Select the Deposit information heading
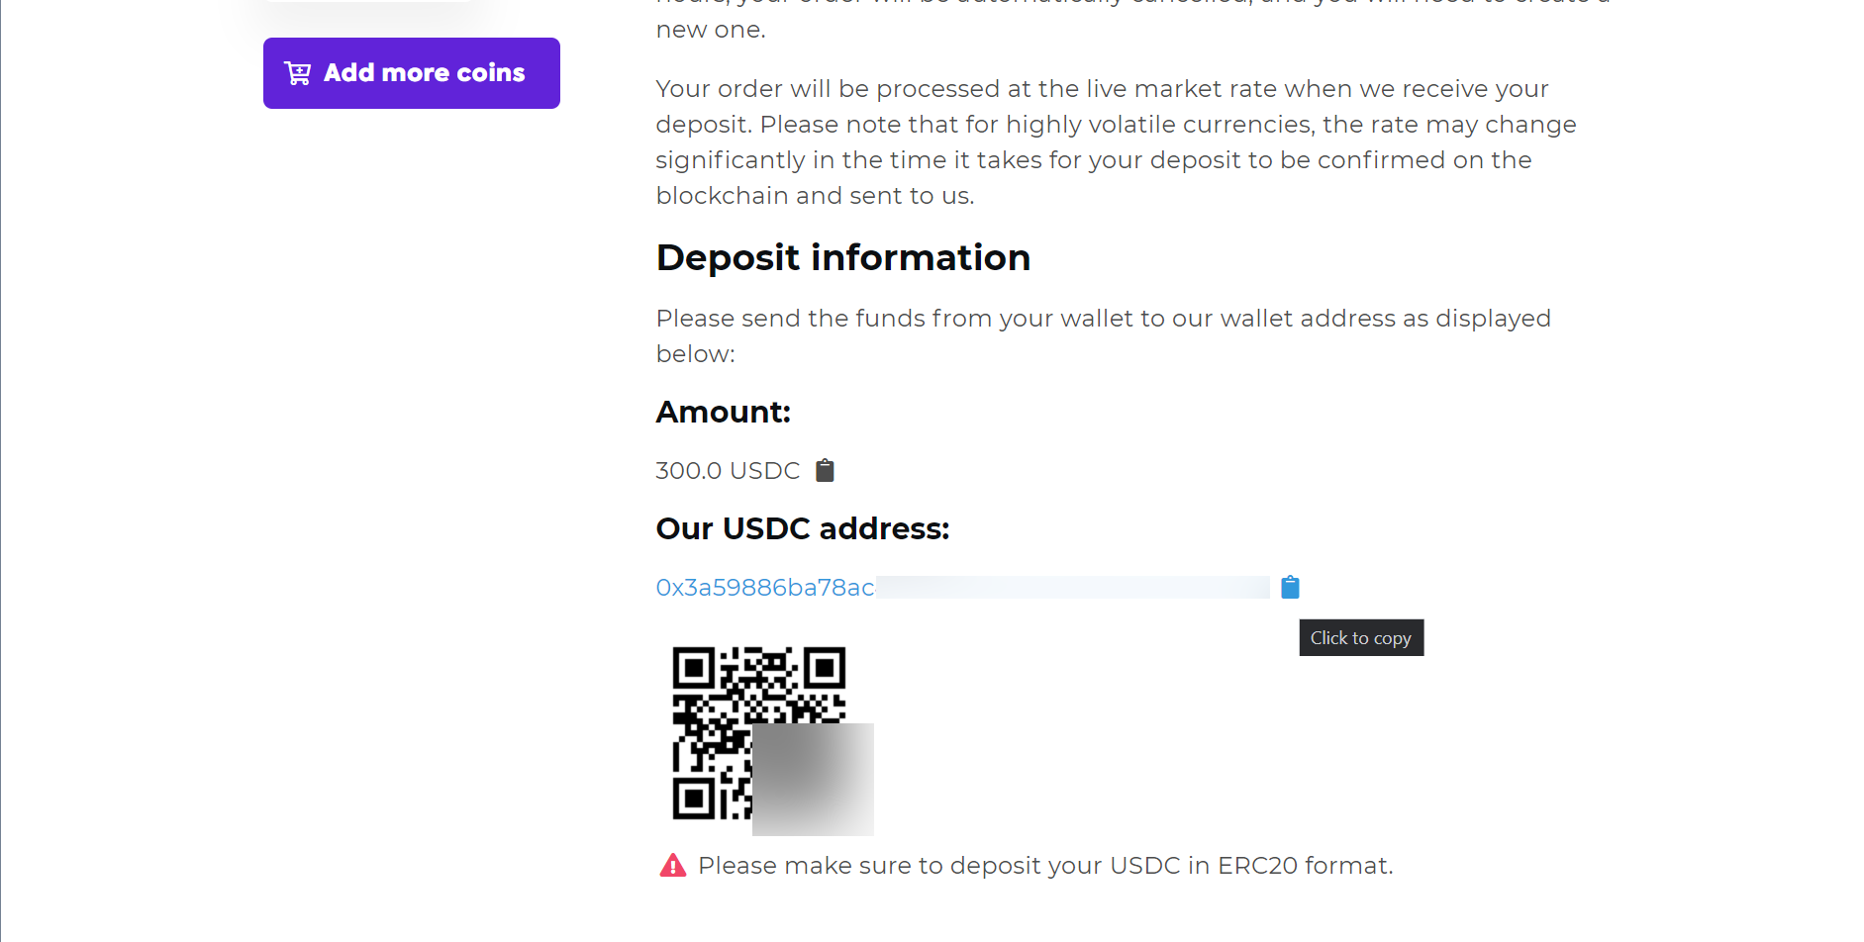The image size is (1864, 942). click(842, 257)
